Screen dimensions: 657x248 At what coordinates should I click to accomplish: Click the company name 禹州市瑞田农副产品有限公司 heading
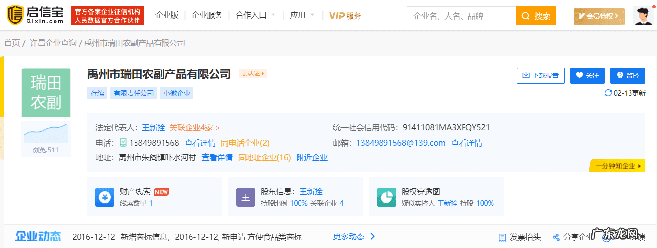pos(159,74)
